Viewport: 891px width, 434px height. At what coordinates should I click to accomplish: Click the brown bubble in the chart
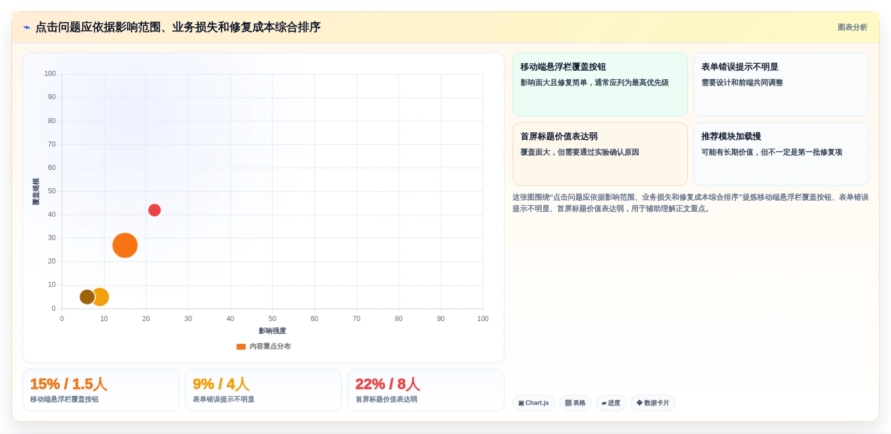(87, 297)
